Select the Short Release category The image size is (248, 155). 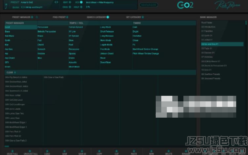pos(107,31)
